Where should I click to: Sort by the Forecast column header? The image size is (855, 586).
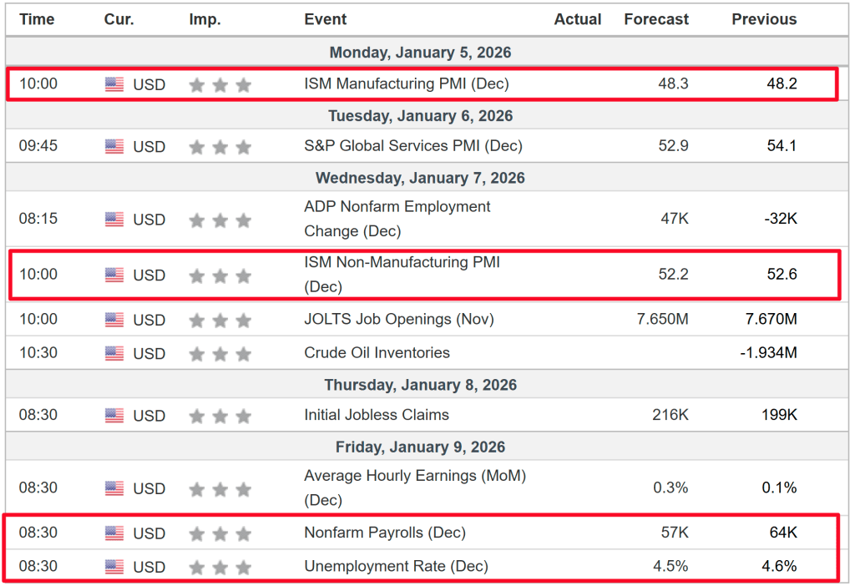pyautogui.click(x=656, y=19)
